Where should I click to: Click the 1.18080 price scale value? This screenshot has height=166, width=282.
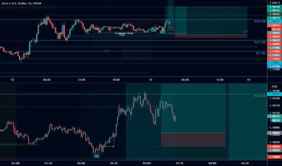(x=274, y=128)
